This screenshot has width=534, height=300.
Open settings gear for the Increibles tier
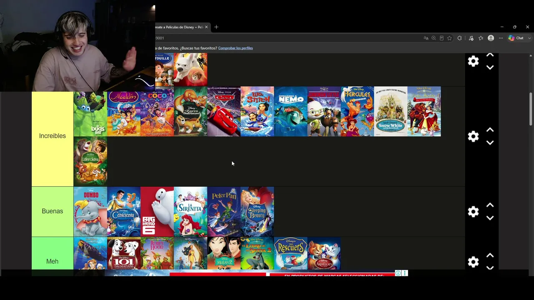click(473, 137)
